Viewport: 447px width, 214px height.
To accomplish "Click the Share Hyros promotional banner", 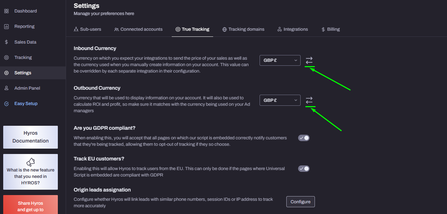I will tap(30, 204).
